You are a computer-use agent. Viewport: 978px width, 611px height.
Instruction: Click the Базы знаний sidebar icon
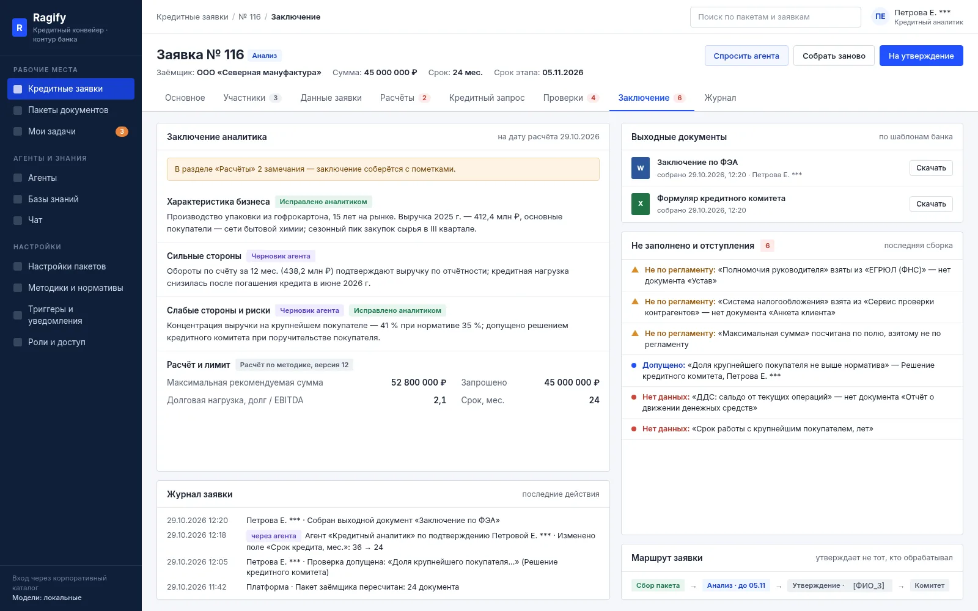click(x=18, y=200)
